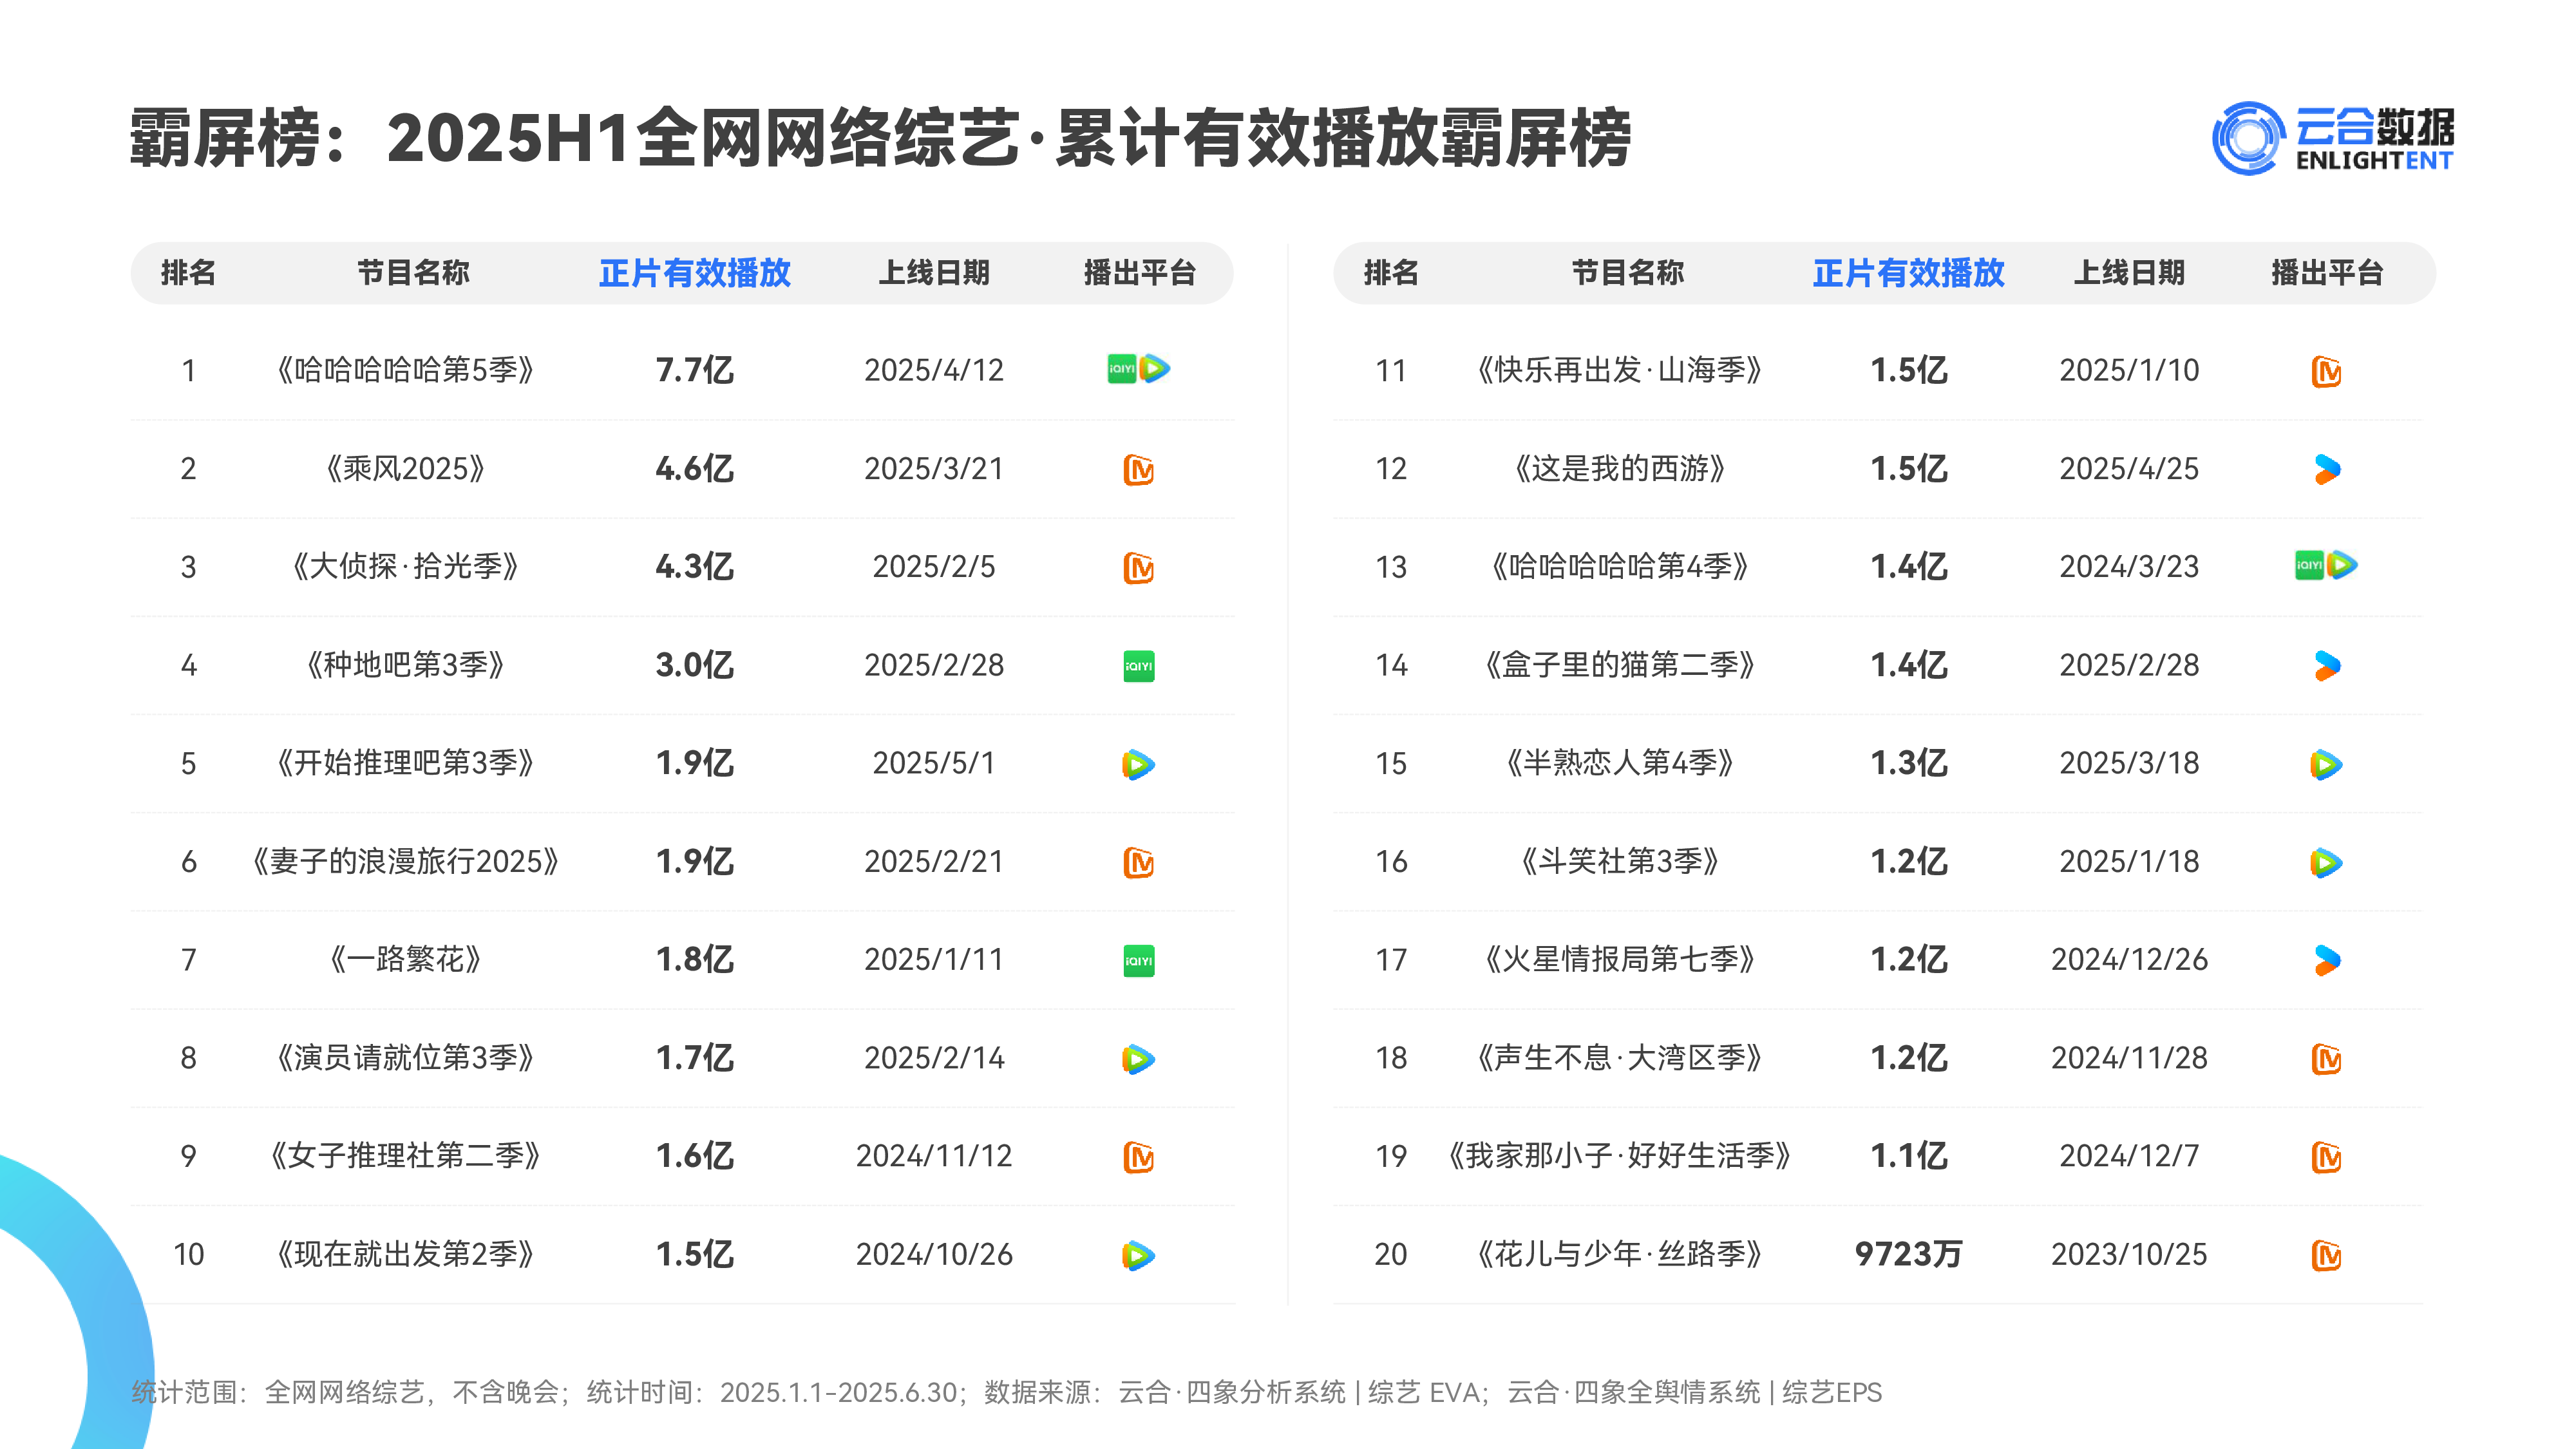The height and width of the screenshot is (1449, 2576).
Task: Click the 7.7亿 playback value
Action: click(694, 370)
